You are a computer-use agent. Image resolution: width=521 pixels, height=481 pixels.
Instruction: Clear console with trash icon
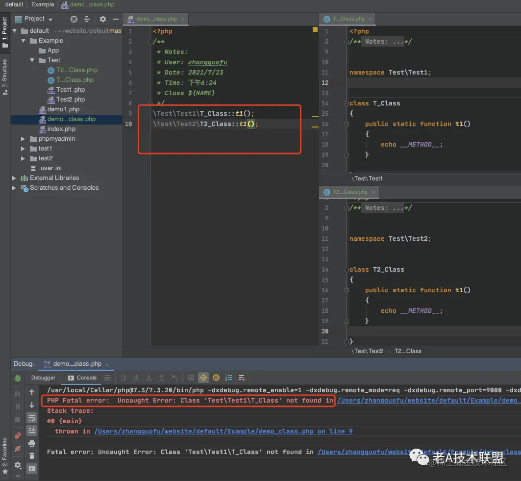pos(32,456)
